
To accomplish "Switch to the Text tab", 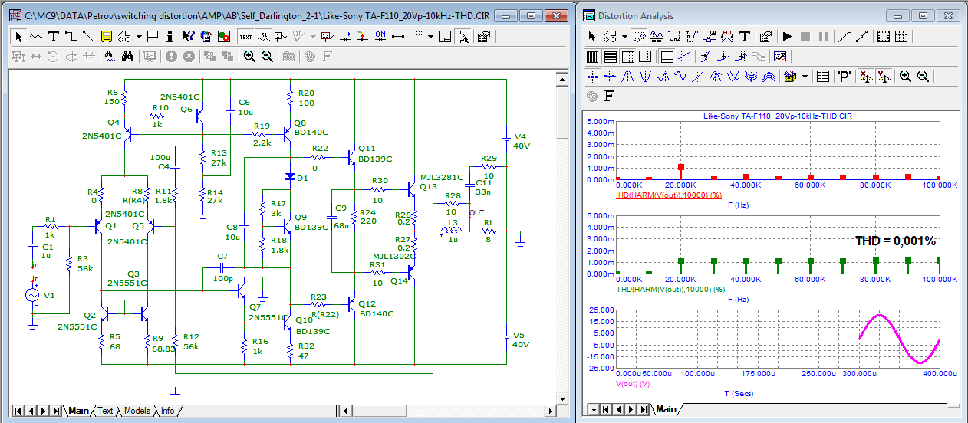I will (x=105, y=411).
